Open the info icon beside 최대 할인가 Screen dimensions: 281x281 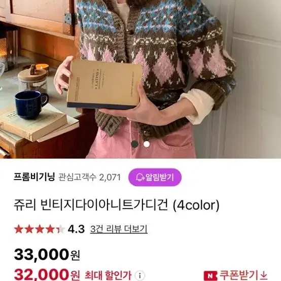pyautogui.click(x=140, y=275)
